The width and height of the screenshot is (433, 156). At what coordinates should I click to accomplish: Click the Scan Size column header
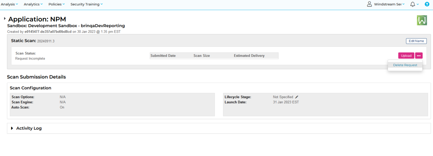[x=202, y=56]
